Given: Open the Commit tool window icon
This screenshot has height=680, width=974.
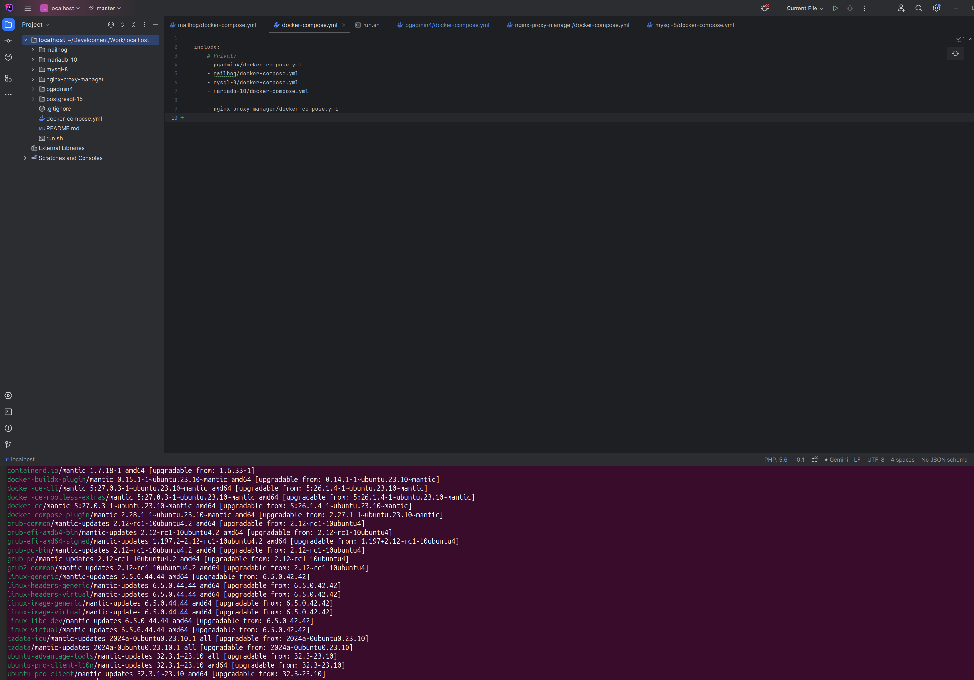Looking at the screenshot, I should [x=9, y=41].
